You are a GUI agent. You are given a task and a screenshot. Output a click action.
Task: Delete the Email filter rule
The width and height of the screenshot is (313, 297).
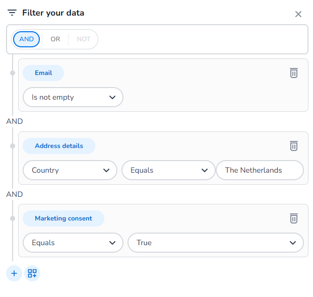[294, 73]
